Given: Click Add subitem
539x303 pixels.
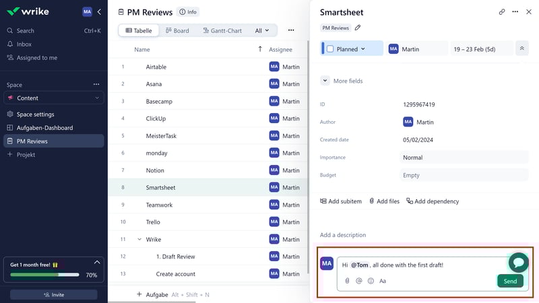Looking at the screenshot, I should click(341, 201).
